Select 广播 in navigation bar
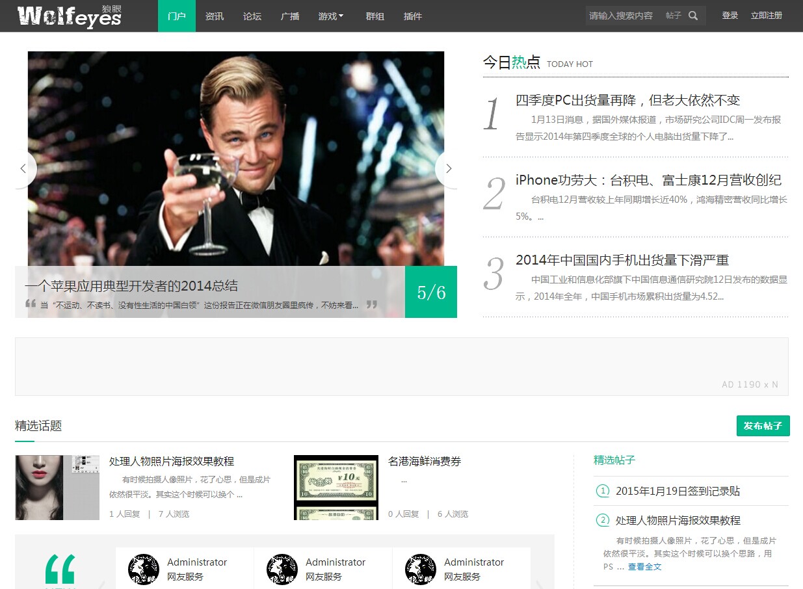 (290, 16)
